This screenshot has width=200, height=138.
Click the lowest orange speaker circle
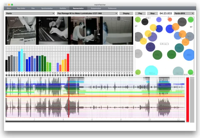pos(185,42)
